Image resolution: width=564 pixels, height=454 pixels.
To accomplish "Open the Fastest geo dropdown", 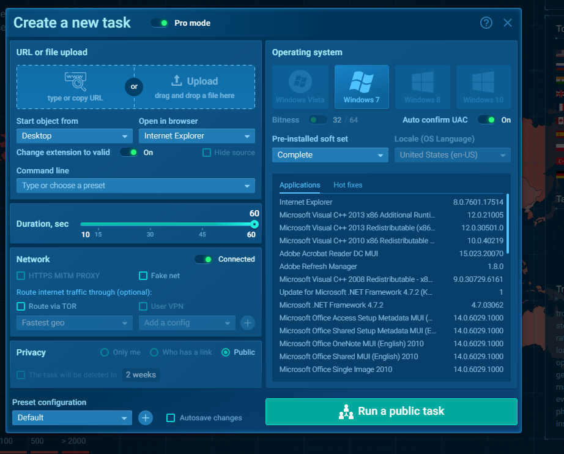I will [75, 323].
